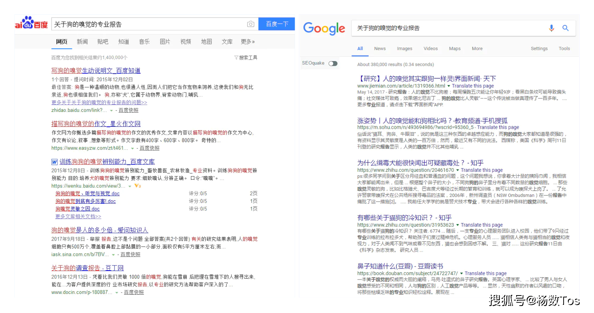Click the V3 badge beside wenku.baidu.com result
Screen dimensions: 594x313
137,186
